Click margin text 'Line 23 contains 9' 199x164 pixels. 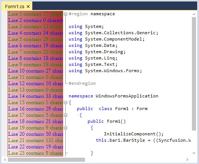coord(28,153)
